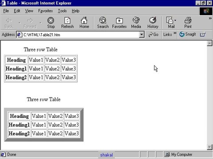This screenshot has height=159, width=213.
Task: Click "Heading1" cell in the first table
Action: coord(16,68)
